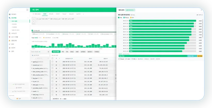Close the query analysis panel
Image resolution: width=212 pixels, height=108 pixels.
(201, 10)
